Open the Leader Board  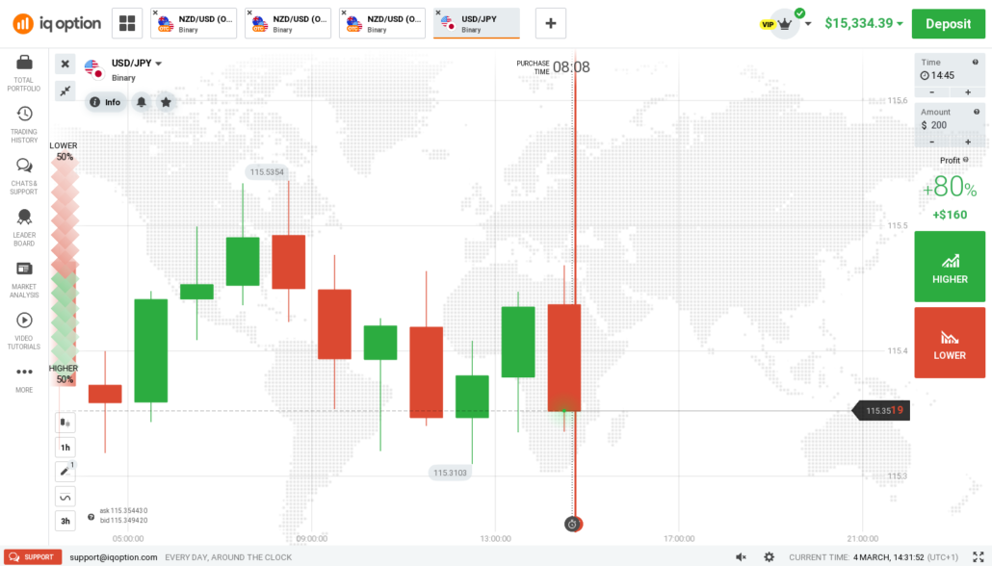point(24,219)
